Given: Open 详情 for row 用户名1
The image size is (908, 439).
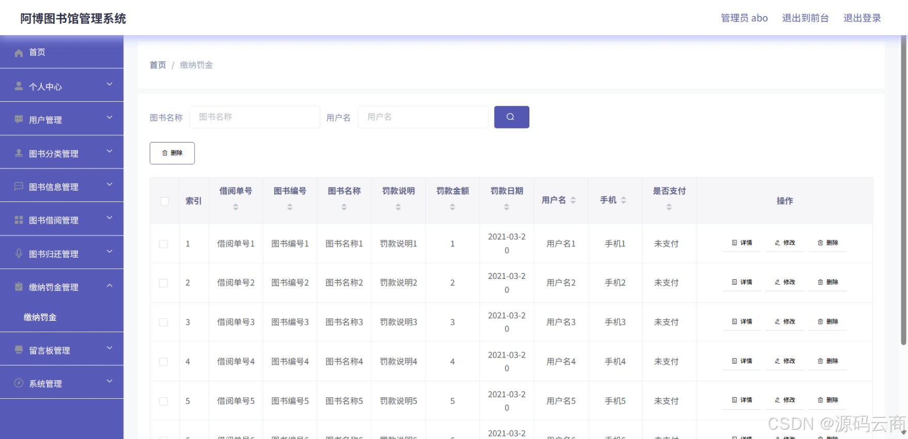Looking at the screenshot, I should coord(742,243).
